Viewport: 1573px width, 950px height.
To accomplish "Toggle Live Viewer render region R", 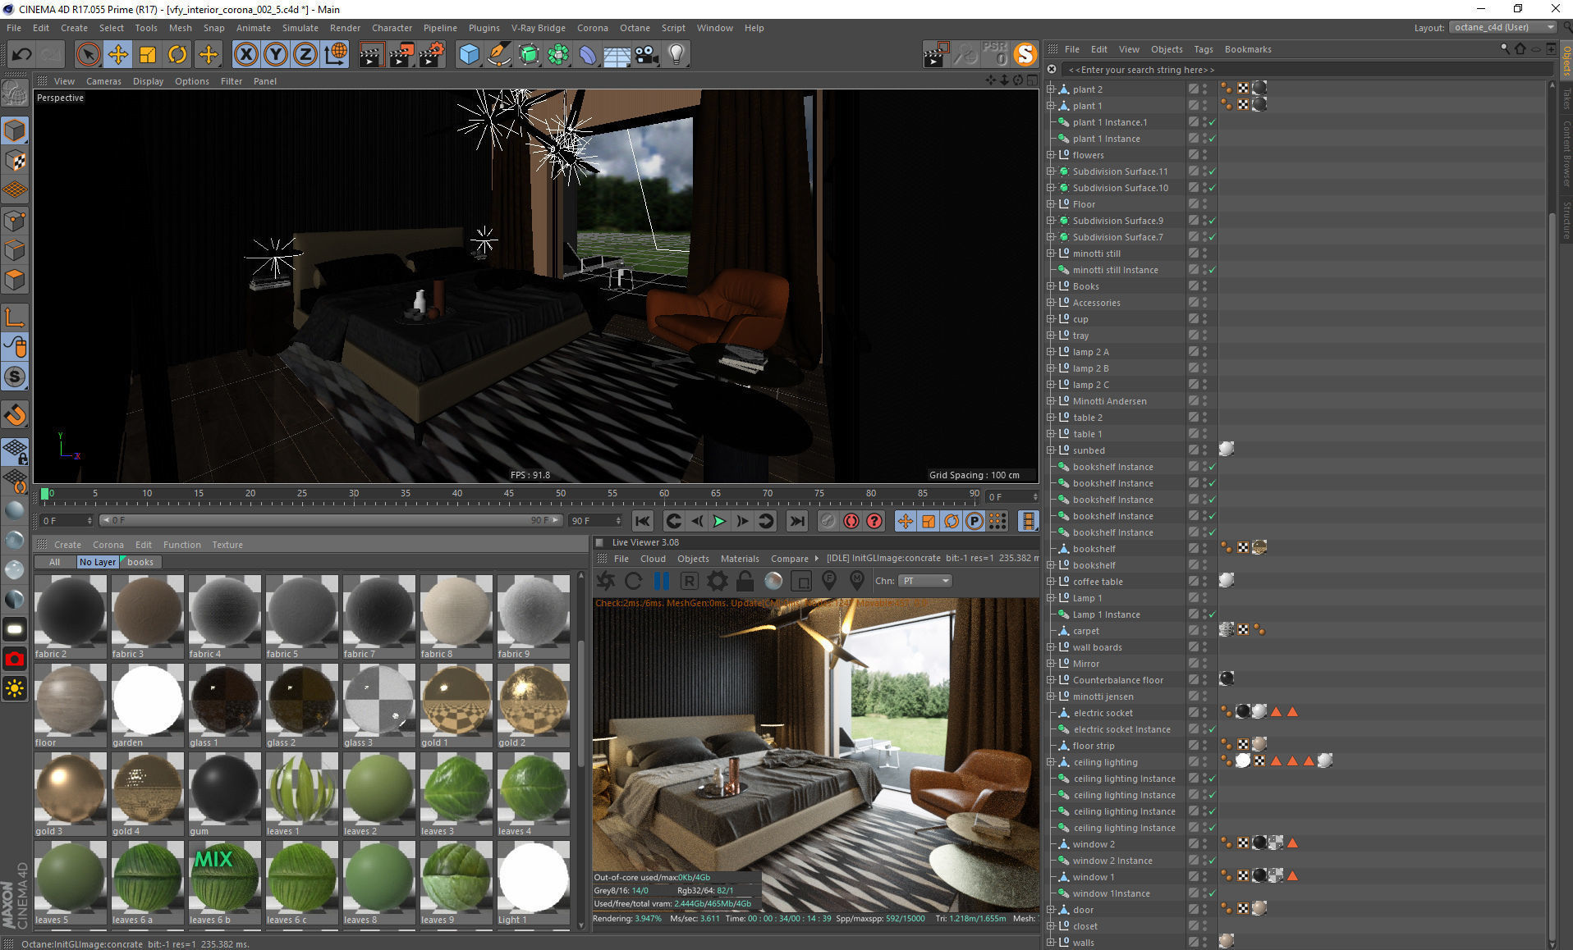I will tap(689, 581).
